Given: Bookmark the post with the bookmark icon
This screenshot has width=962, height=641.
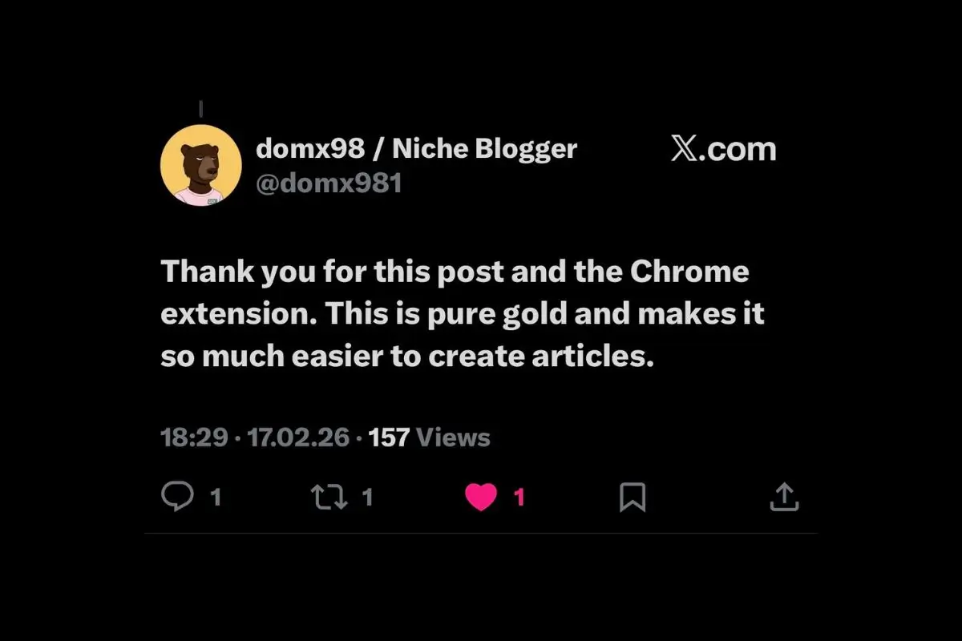Looking at the screenshot, I should 633,498.
